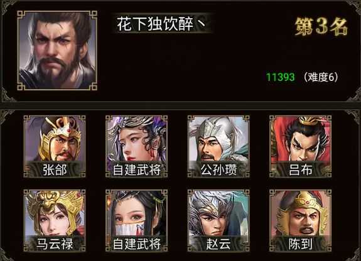Select the 吕布 general portrait

(301, 146)
